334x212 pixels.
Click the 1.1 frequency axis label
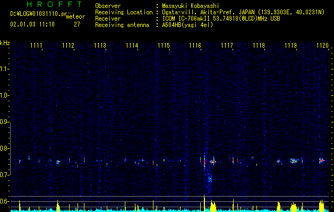click(4, 69)
